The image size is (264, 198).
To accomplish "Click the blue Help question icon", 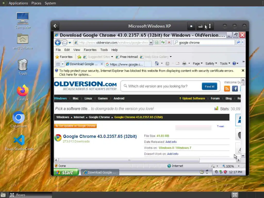I will (234, 63).
